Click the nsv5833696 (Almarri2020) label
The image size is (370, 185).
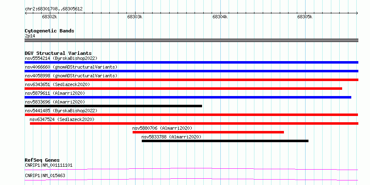pyautogui.click(x=55, y=102)
